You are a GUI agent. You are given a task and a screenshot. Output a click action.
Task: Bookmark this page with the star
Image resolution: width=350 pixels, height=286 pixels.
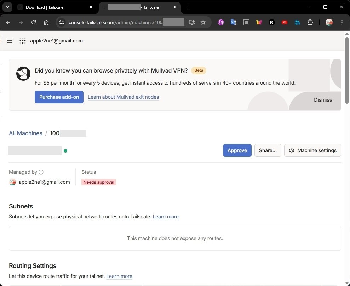[203, 22]
